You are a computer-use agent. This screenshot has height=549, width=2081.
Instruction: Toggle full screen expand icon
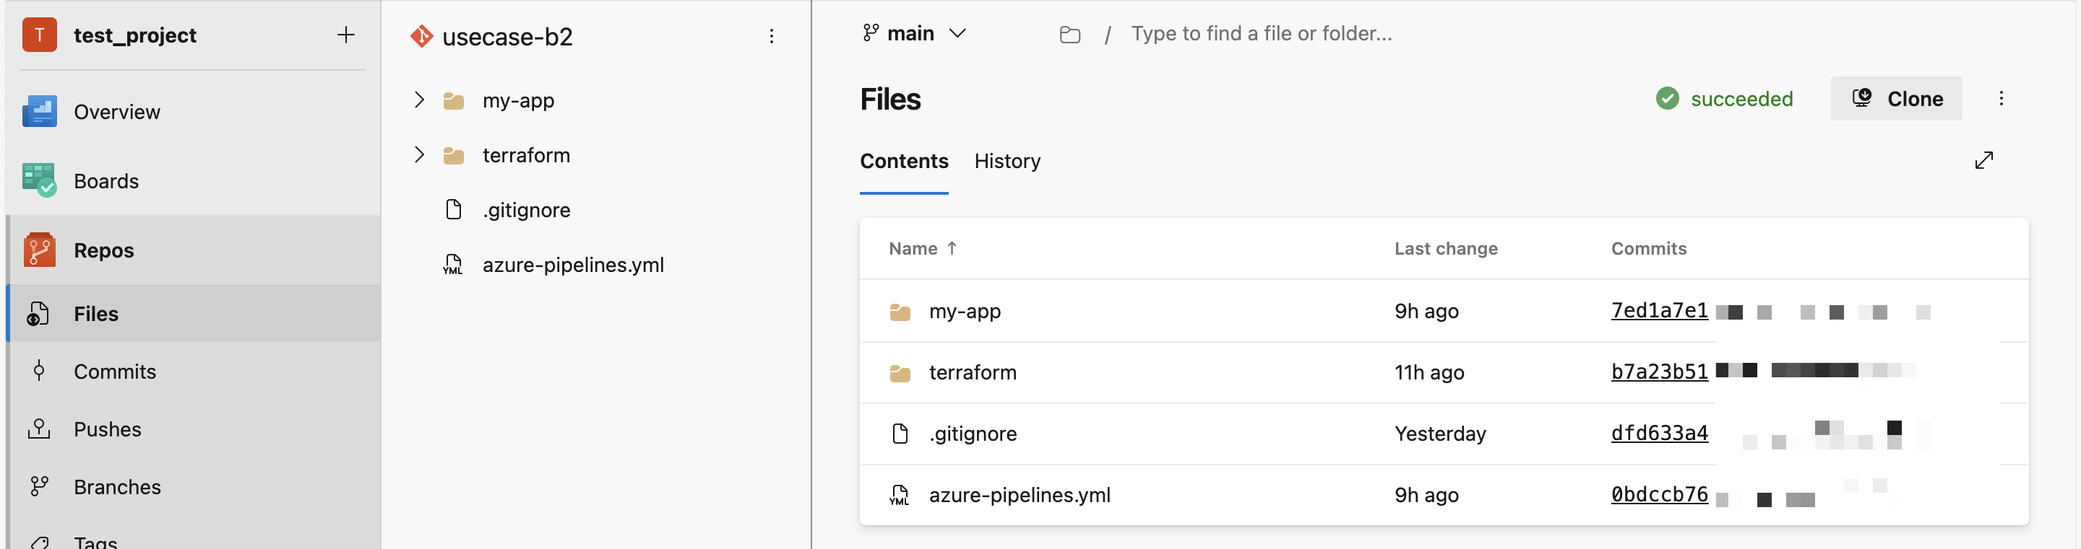1983,160
